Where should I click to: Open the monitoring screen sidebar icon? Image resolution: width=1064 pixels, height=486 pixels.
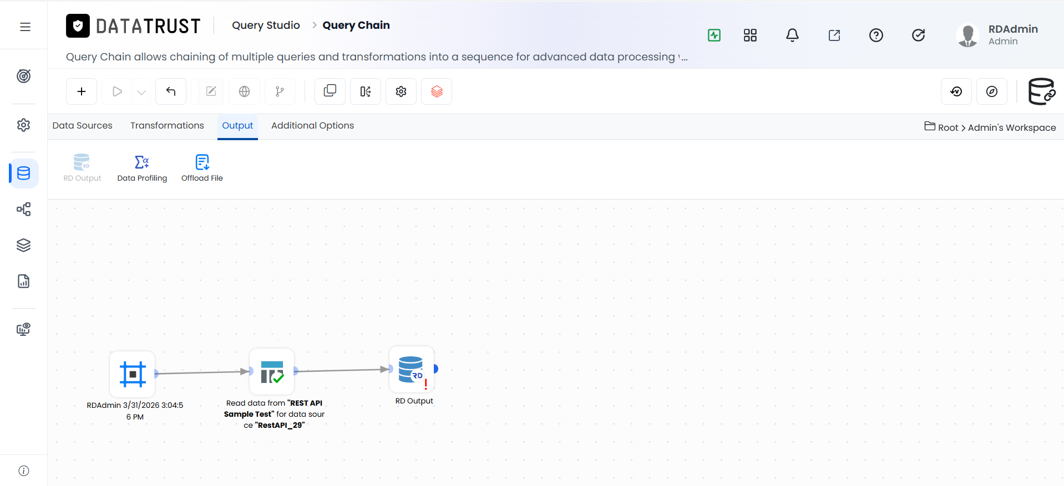pyautogui.click(x=23, y=329)
